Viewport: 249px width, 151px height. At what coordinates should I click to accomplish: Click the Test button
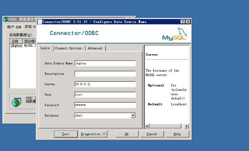point(66,134)
